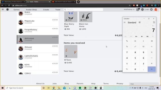Click Calculator plus/minus sign key
This screenshot has width=161, height=90.
127,69
